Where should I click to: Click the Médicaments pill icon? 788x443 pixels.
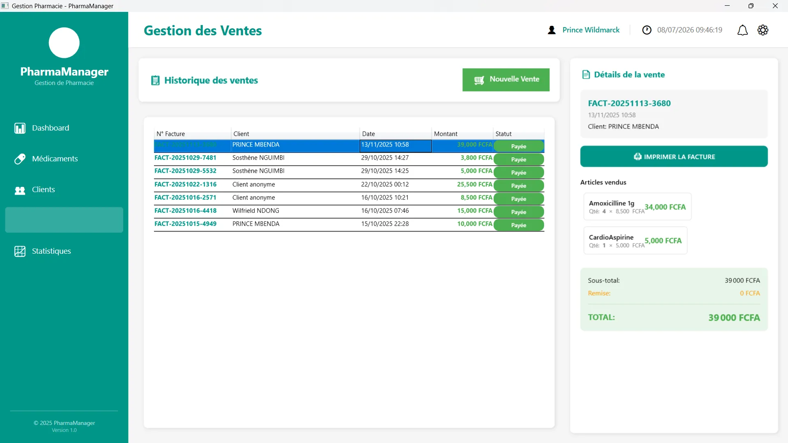click(20, 159)
